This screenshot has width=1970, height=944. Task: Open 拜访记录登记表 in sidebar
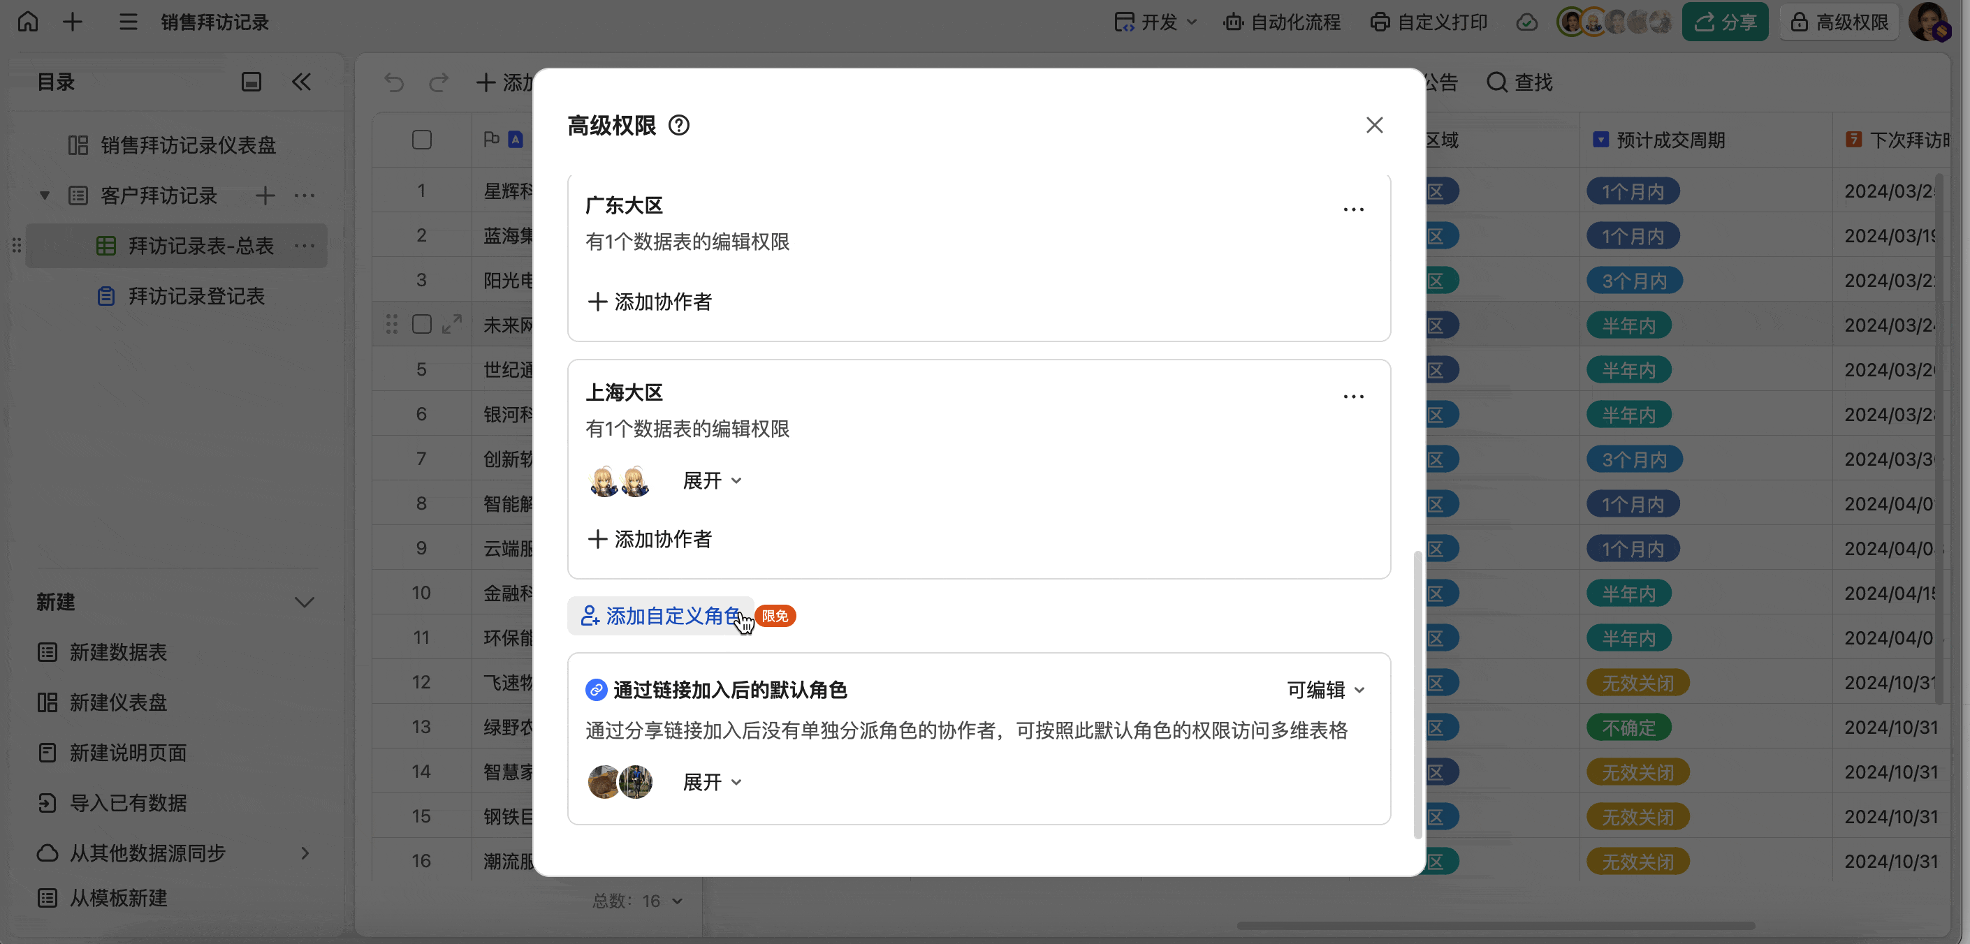(x=196, y=297)
